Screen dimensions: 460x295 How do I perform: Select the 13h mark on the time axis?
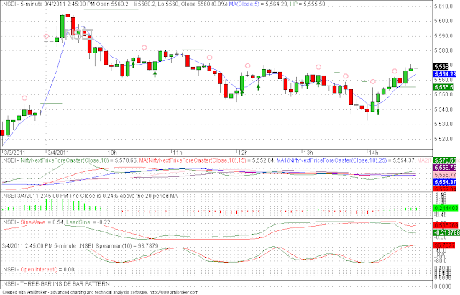pyautogui.click(x=308, y=153)
